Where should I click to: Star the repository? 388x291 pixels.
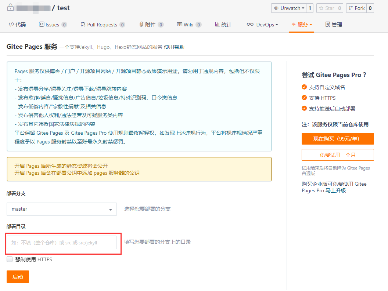point(326,8)
